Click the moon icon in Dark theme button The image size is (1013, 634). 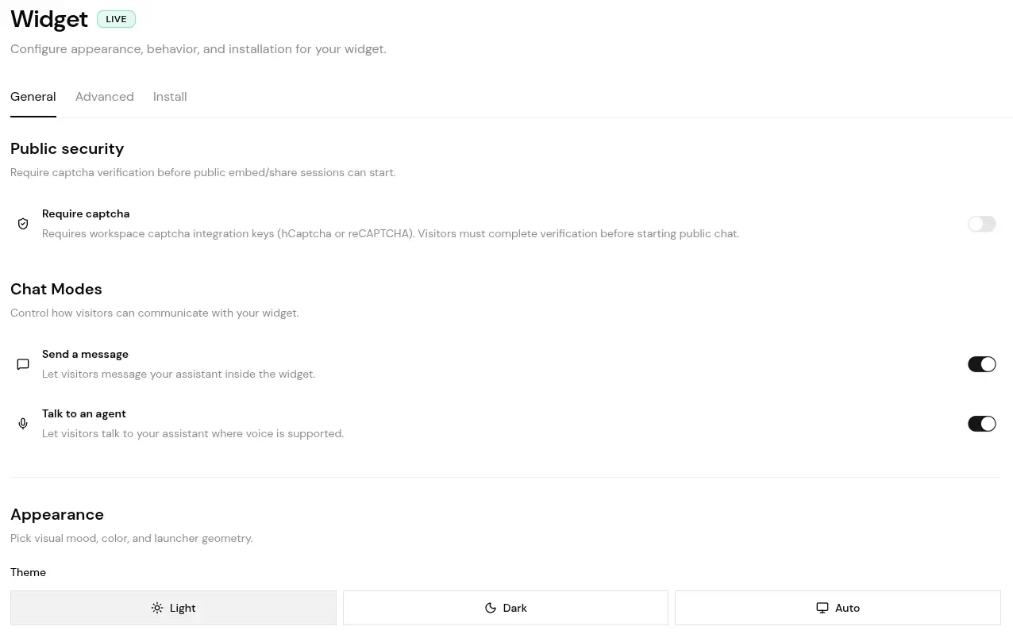click(x=491, y=608)
